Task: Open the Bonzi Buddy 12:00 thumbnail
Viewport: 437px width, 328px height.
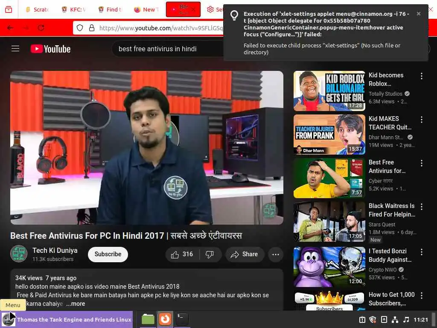Action: 329,267
